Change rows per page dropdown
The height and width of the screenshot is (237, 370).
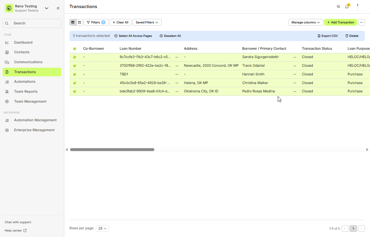102,228
